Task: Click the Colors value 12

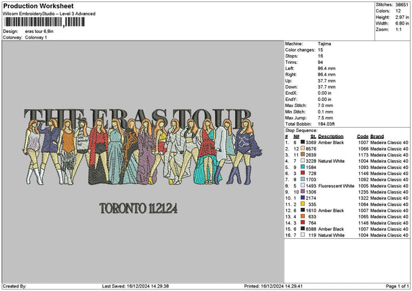Action: [x=398, y=11]
